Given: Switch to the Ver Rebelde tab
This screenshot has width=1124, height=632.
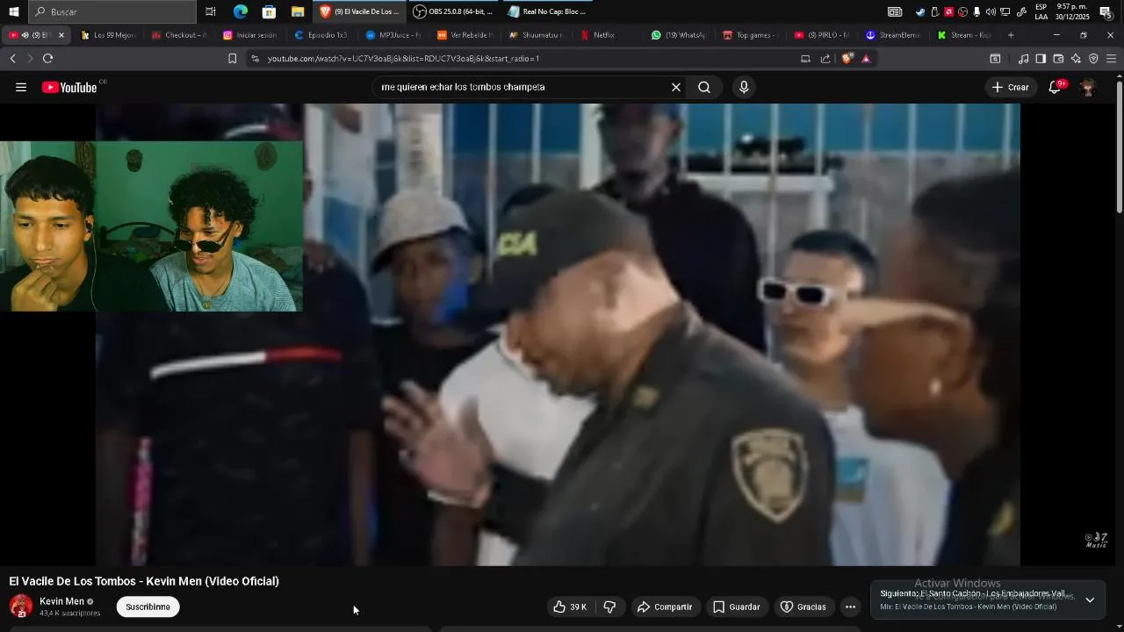Looking at the screenshot, I should click(465, 35).
